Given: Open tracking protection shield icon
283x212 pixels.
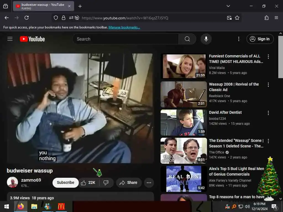Looking at the screenshot, I should pyautogui.click(x=56, y=18).
